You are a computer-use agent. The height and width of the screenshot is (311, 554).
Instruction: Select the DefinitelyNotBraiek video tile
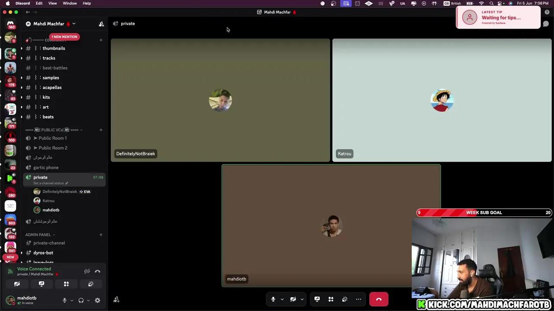coord(220,100)
